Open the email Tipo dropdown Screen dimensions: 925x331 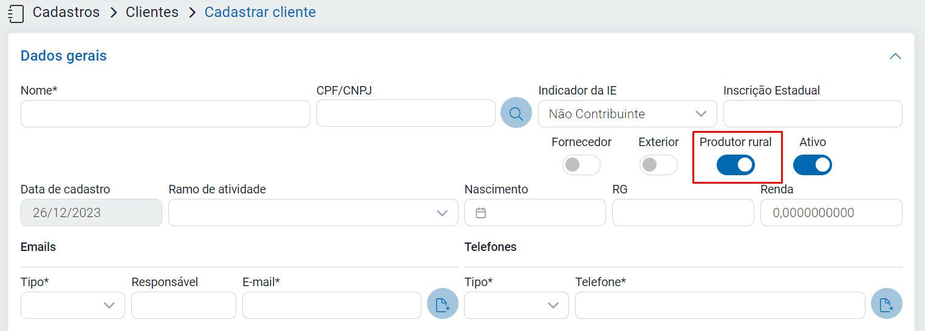tap(73, 305)
